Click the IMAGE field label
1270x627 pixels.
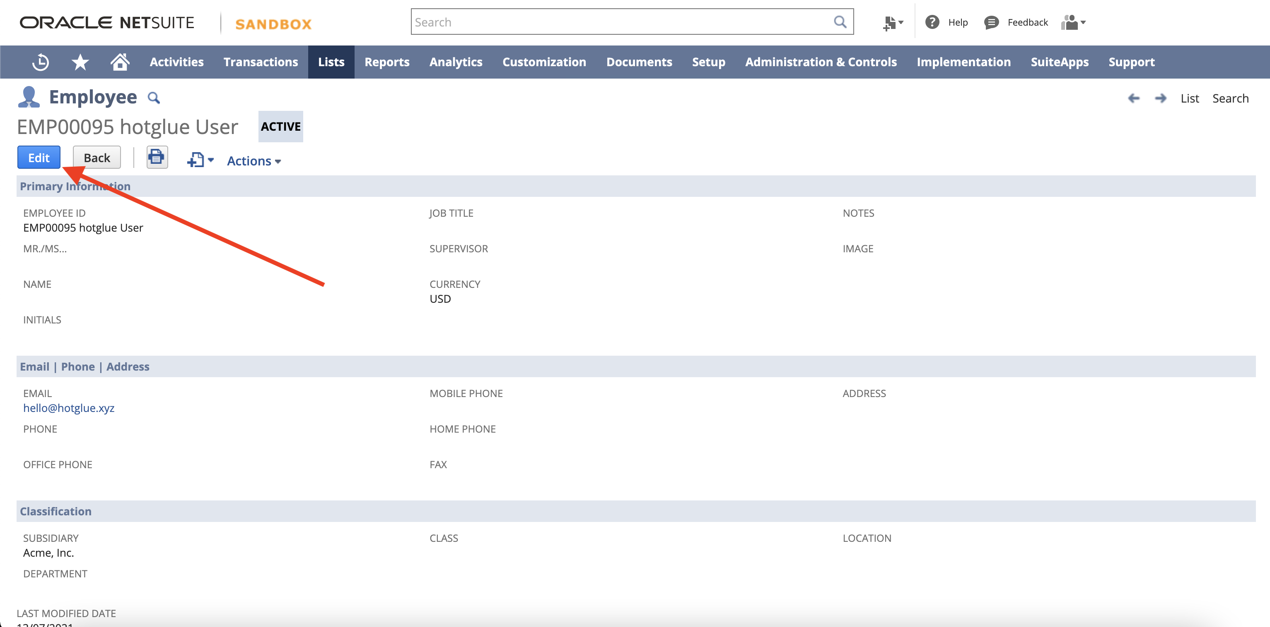pos(858,249)
